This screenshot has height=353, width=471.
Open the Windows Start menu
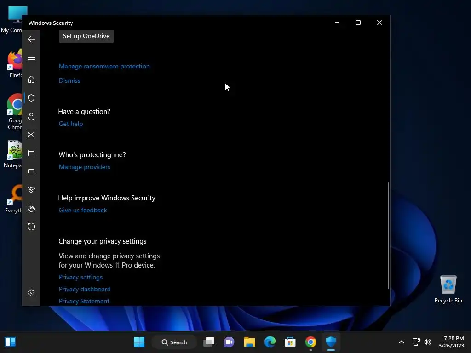(139, 342)
